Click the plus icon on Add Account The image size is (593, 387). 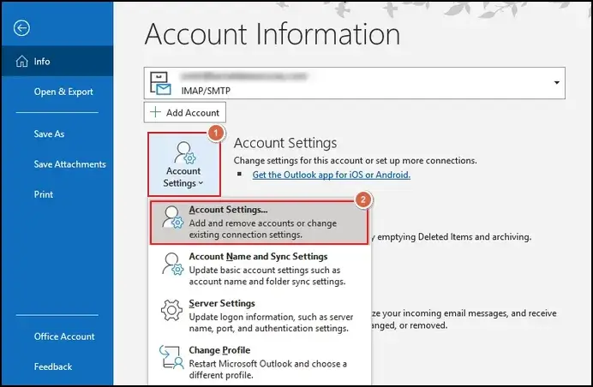[155, 112]
